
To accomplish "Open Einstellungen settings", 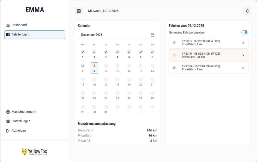I will pos(21,121).
